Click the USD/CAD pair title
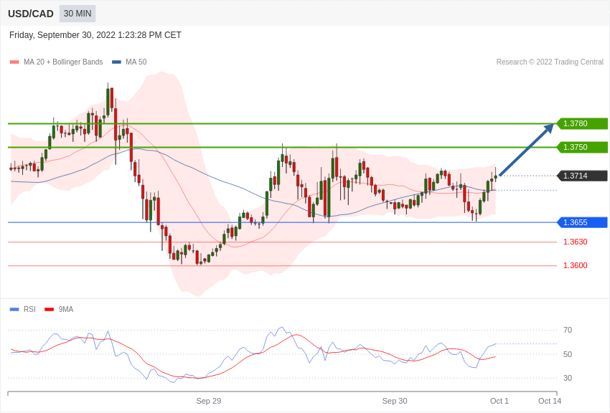The height and width of the screenshot is (413, 610). 31,14
